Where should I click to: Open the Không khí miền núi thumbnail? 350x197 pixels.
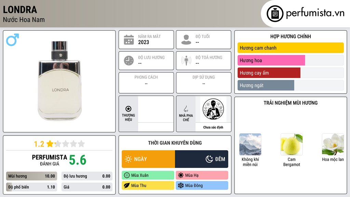250,144
